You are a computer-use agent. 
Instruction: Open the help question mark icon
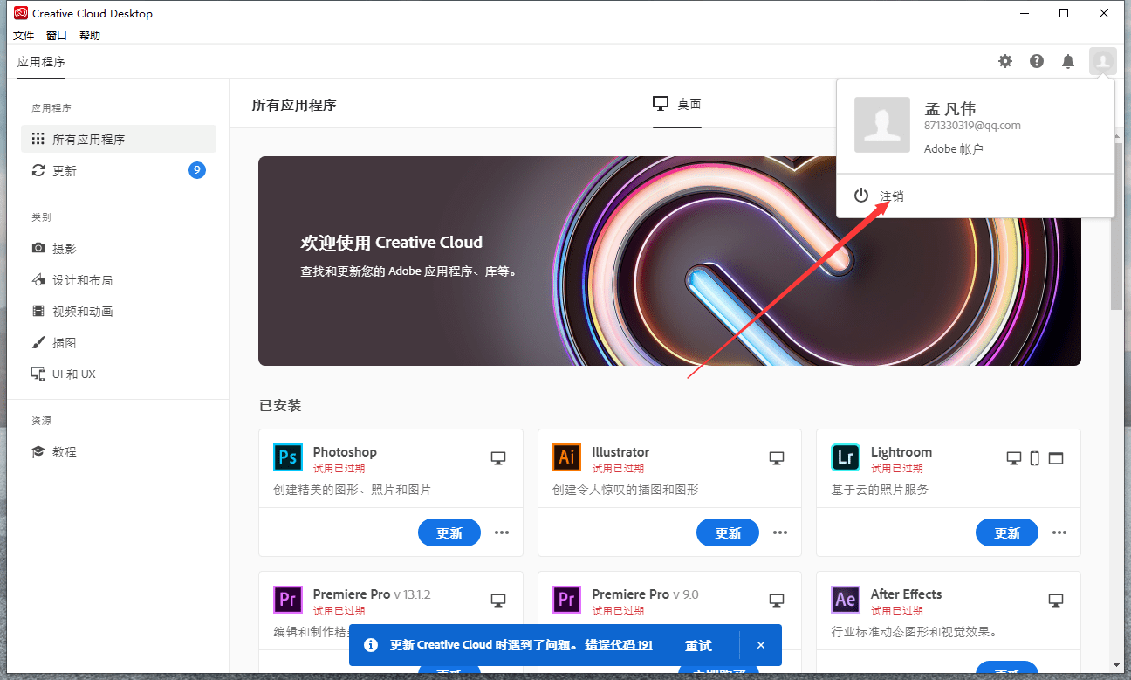tap(1037, 61)
